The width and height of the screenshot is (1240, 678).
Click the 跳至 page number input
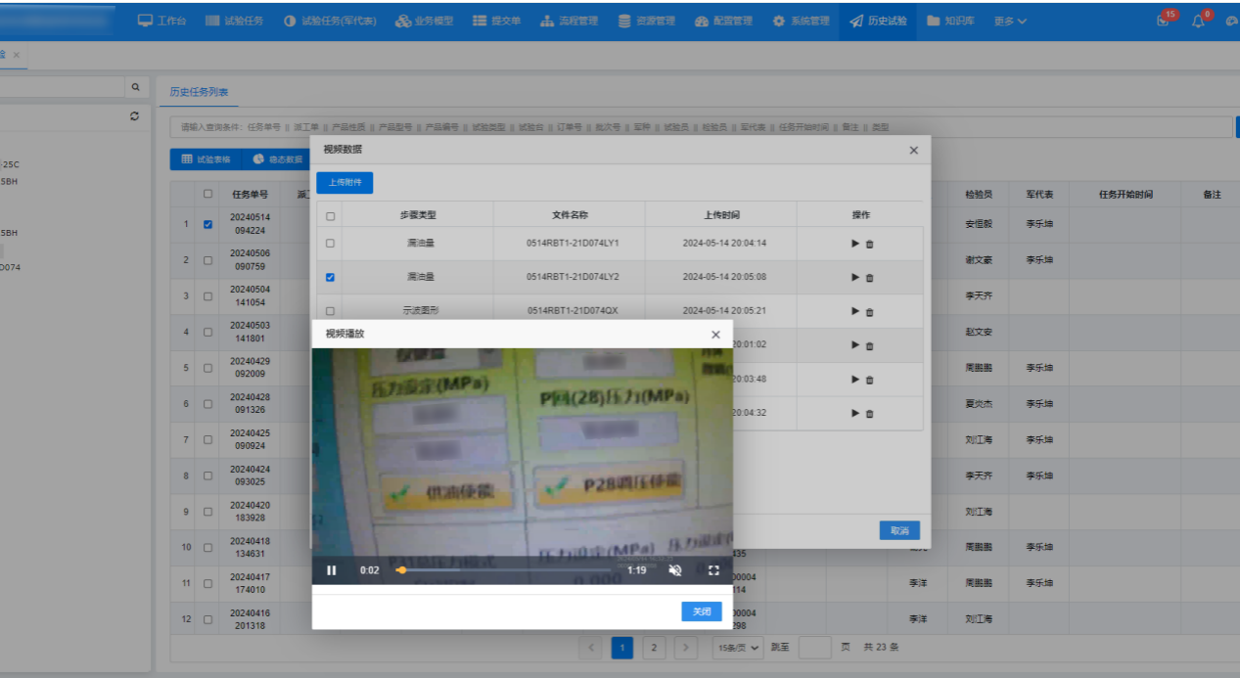814,648
